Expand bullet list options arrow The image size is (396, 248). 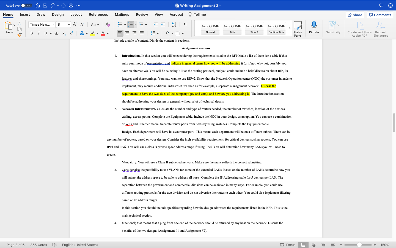pyautogui.click(x=125, y=25)
